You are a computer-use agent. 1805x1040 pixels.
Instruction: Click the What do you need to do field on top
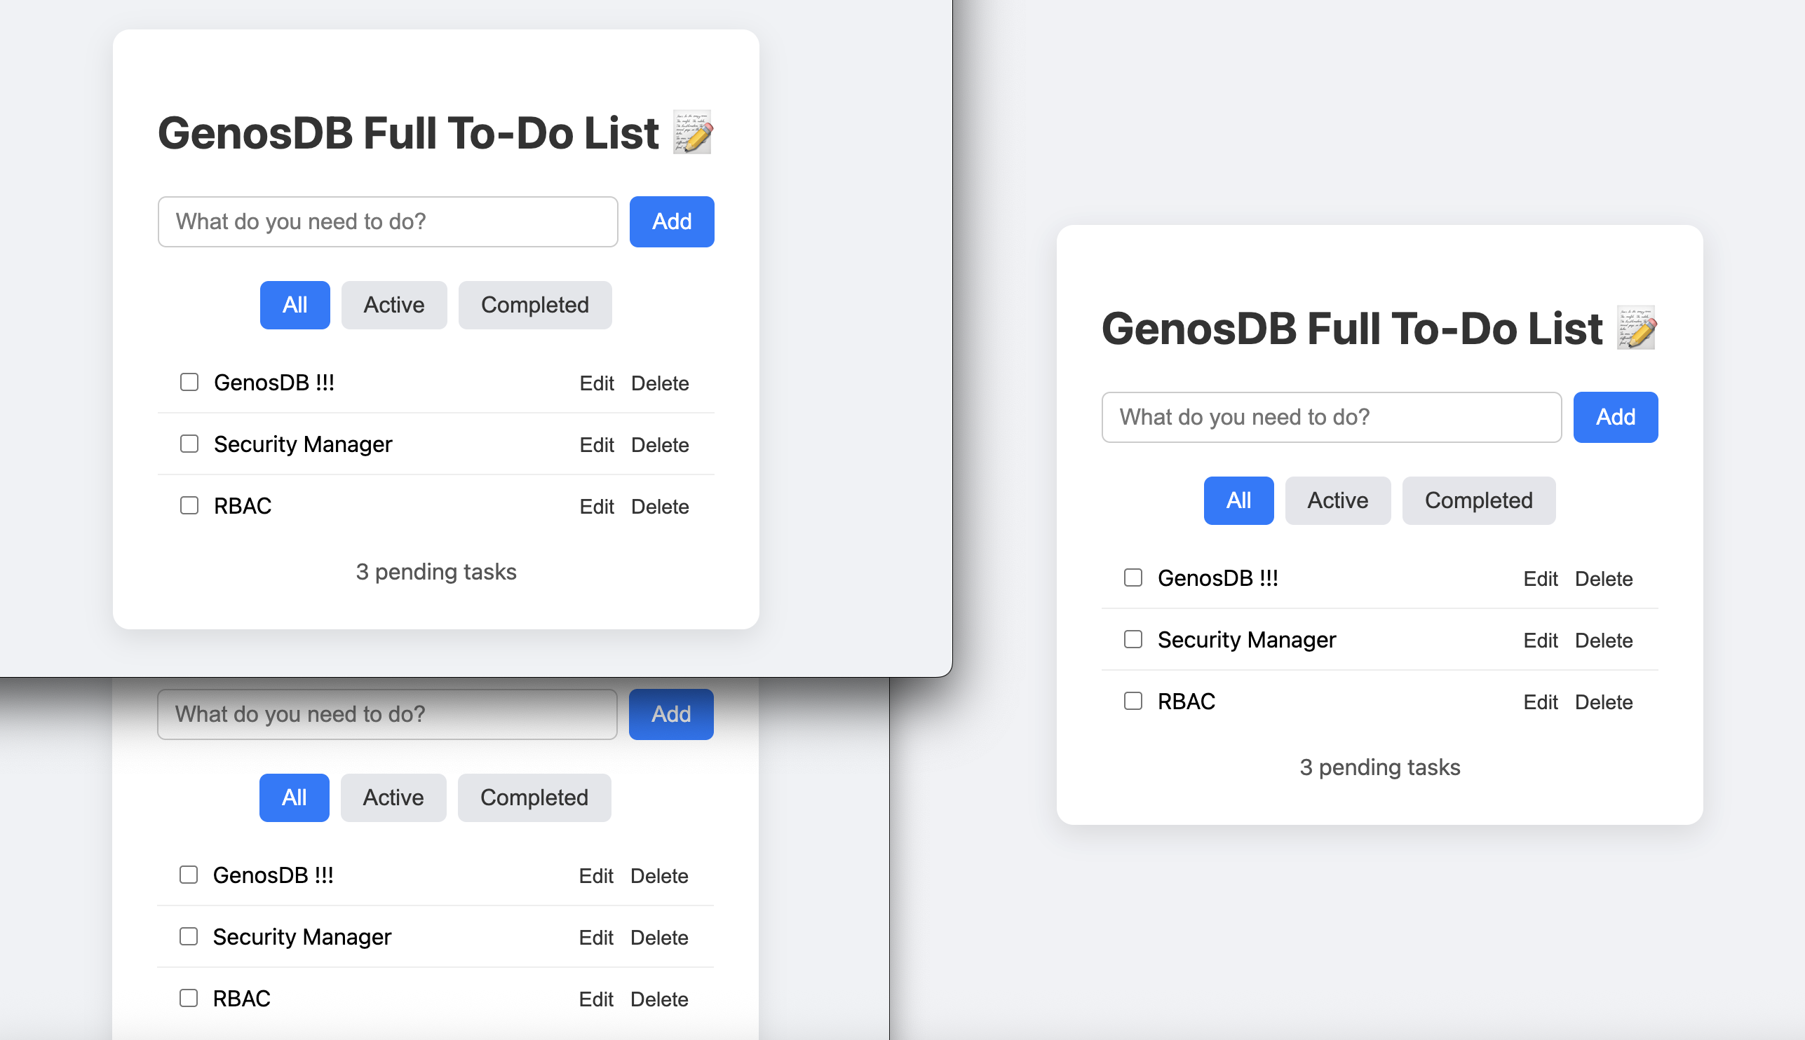click(x=388, y=221)
